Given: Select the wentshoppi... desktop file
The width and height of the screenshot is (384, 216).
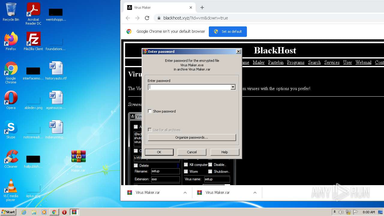Looking at the screenshot, I should [x=56, y=14].
